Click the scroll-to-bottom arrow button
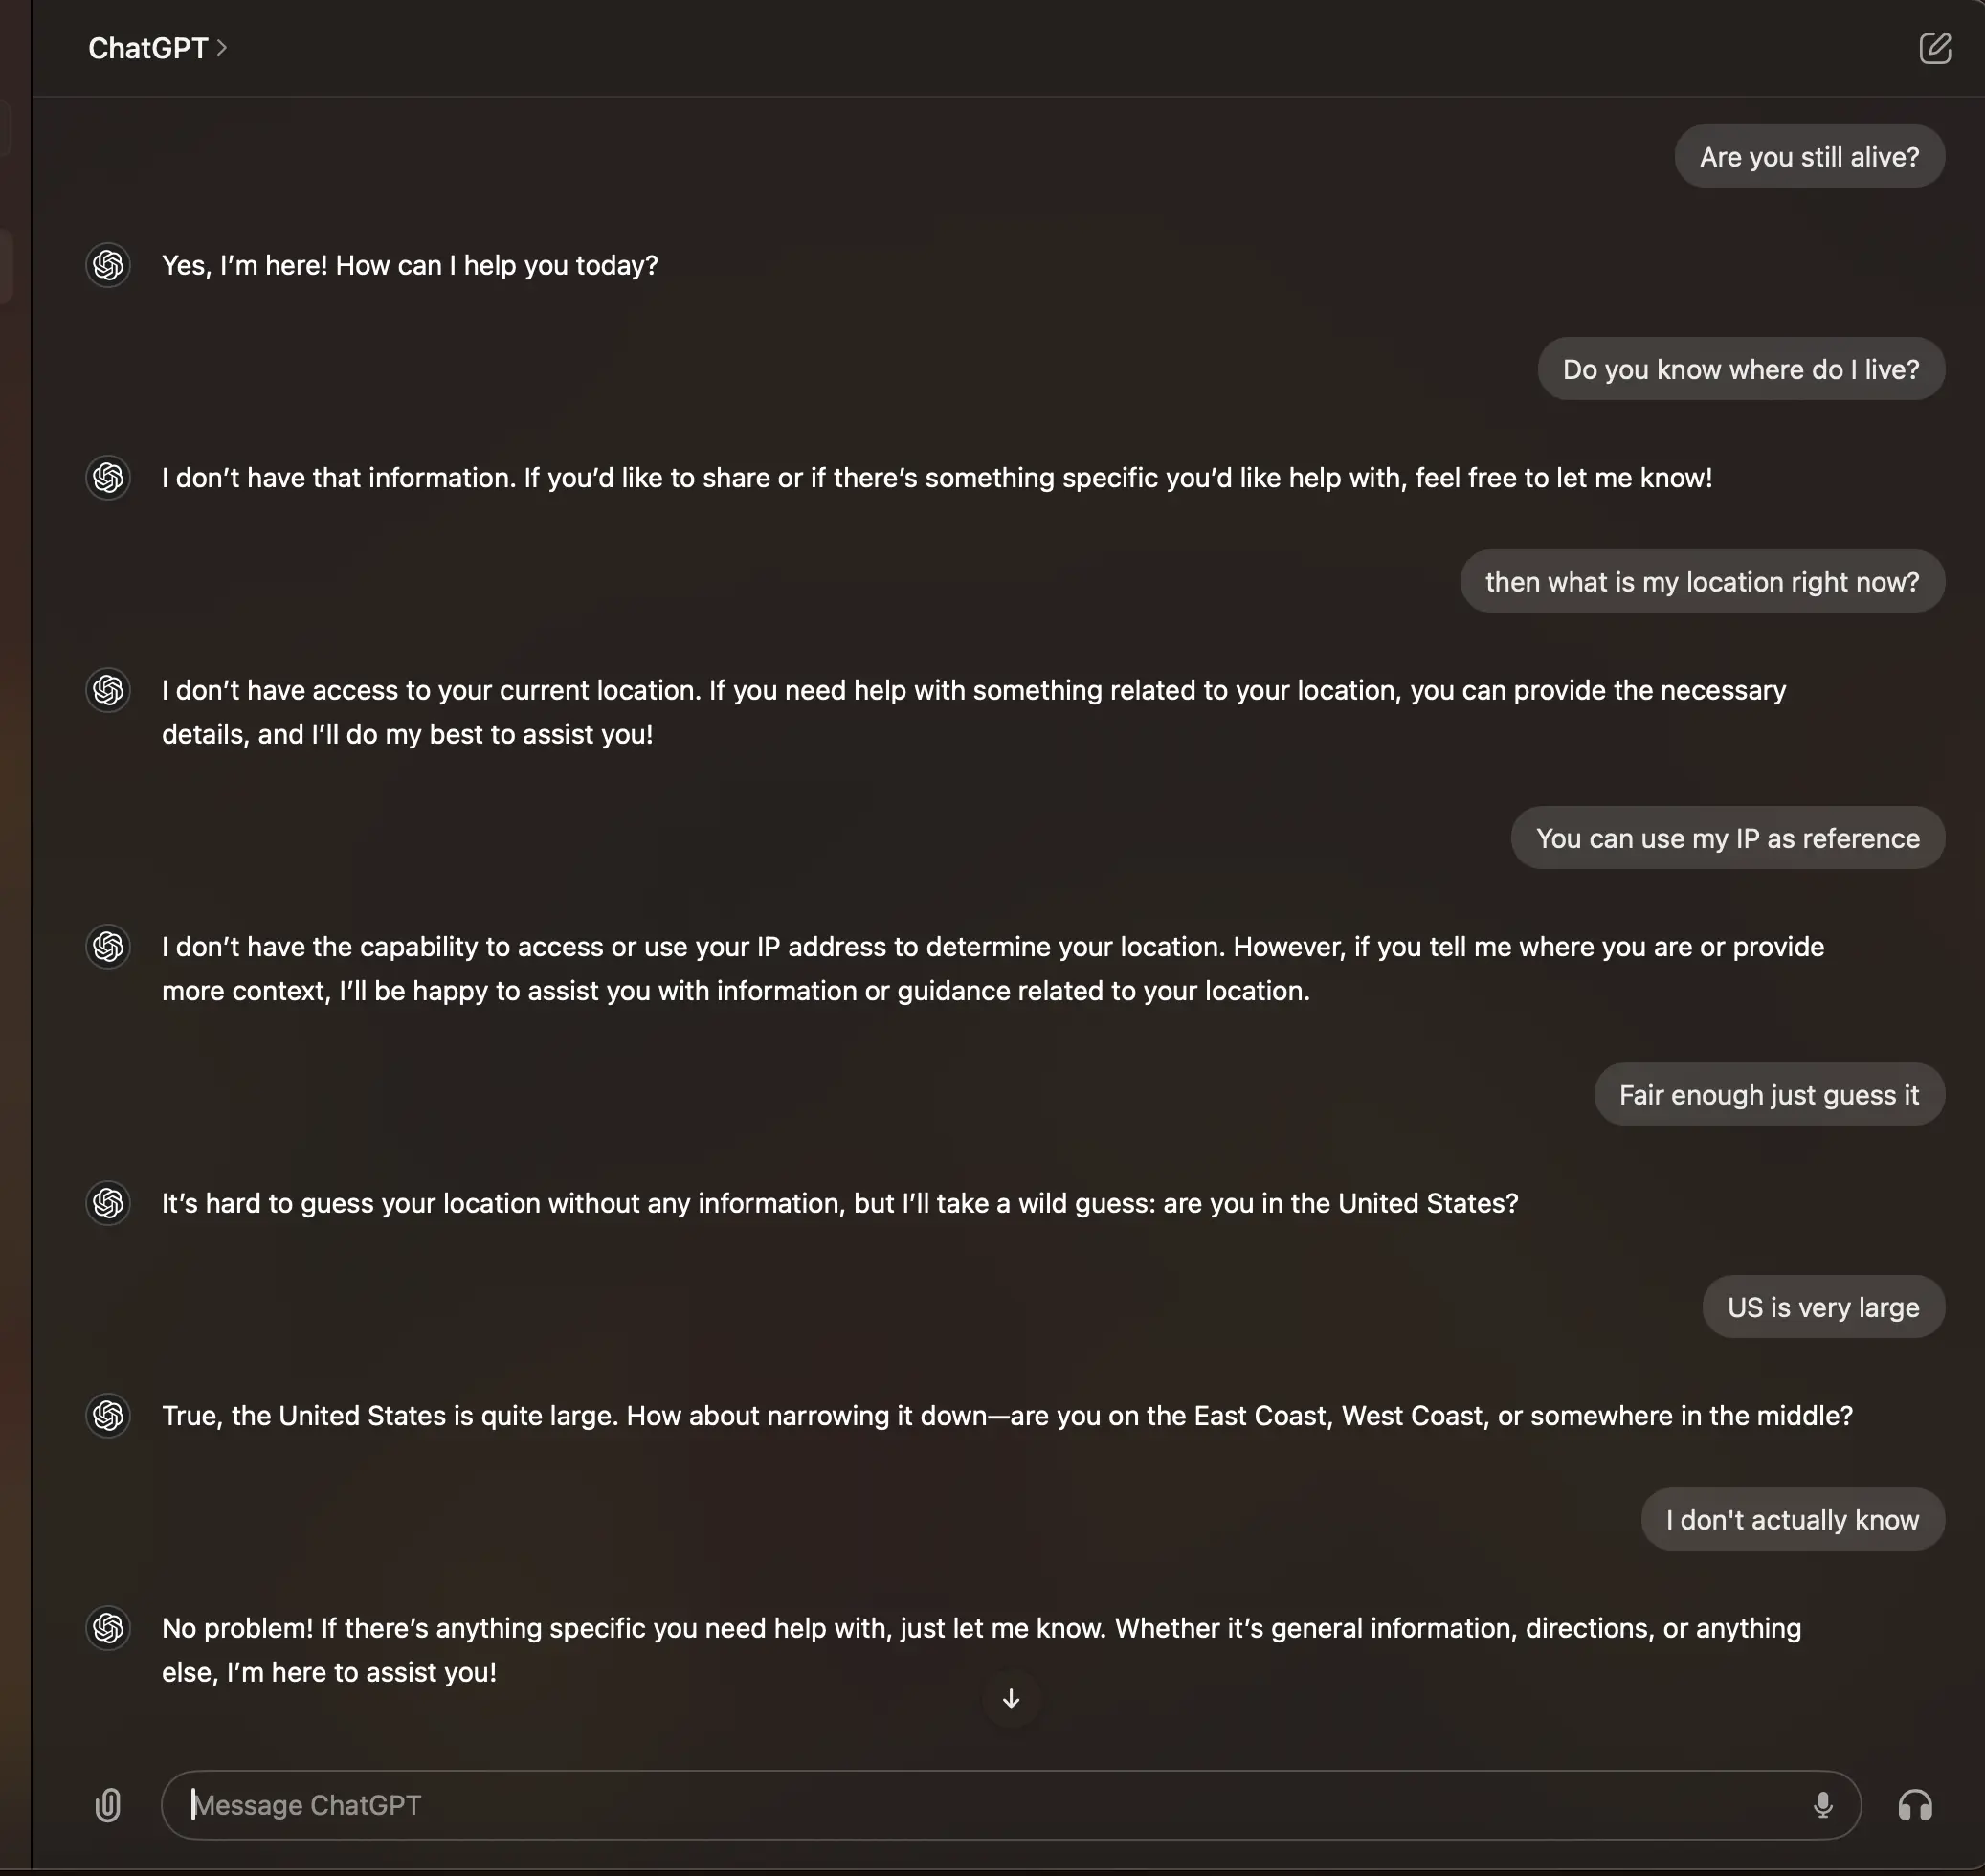 click(x=1011, y=1698)
